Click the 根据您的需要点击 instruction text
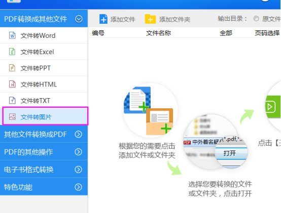 point(147,146)
